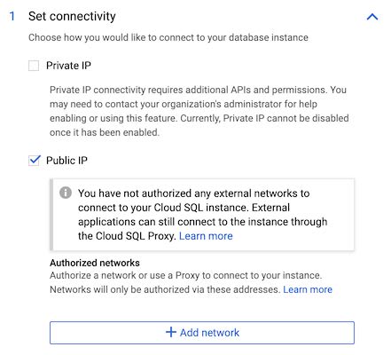The image size is (391, 355).
Task: Click the Set connectivity heading
Action: [x=72, y=16]
